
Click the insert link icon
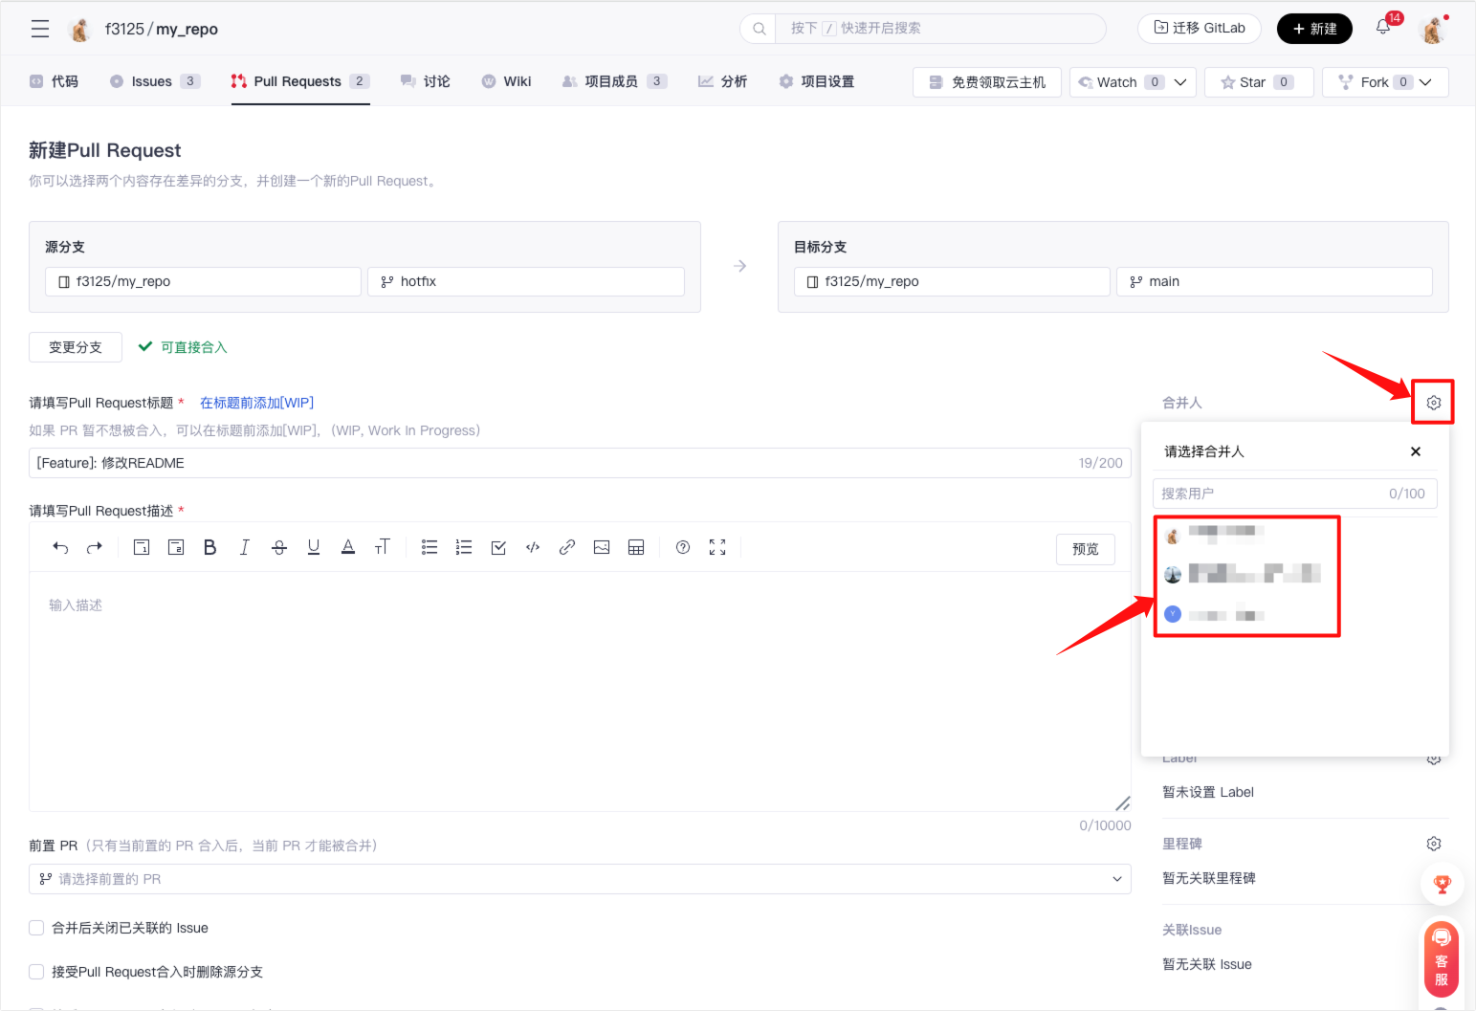click(567, 547)
